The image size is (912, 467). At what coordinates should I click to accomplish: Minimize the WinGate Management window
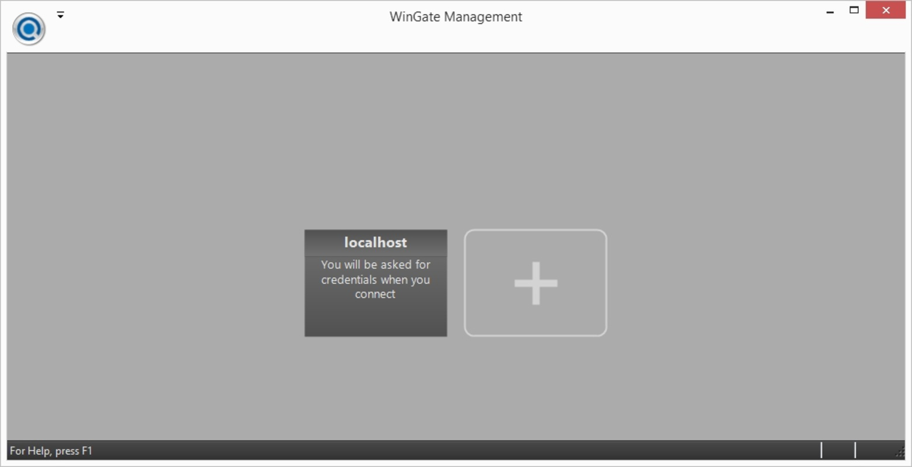830,11
